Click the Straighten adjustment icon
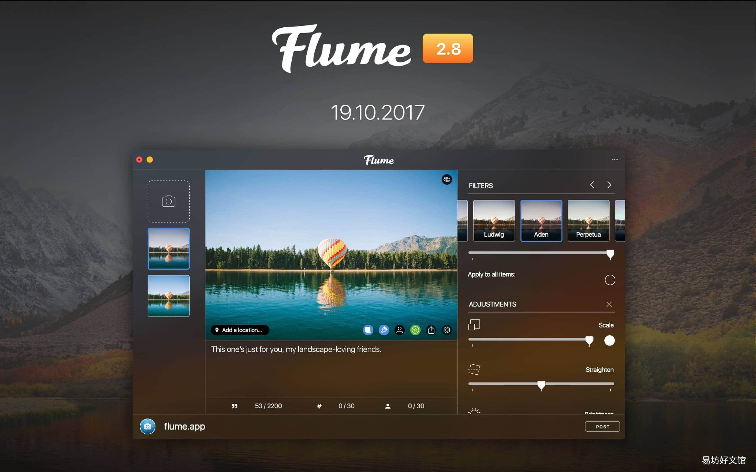This screenshot has height=472, width=756. 474,369
